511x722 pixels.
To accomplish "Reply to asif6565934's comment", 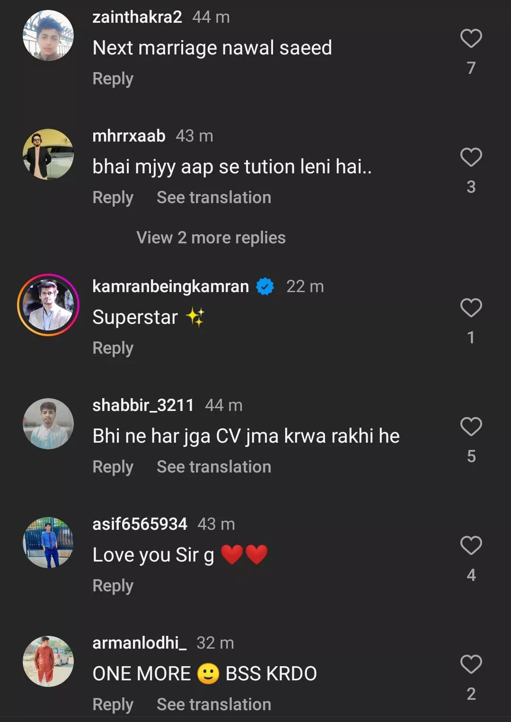I will 113,586.
